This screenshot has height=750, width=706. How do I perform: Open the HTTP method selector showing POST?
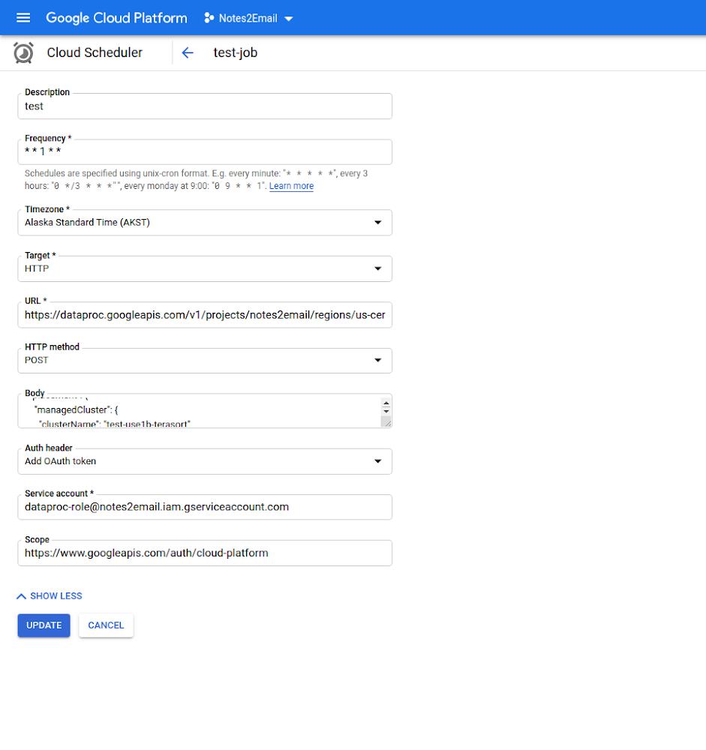click(203, 360)
